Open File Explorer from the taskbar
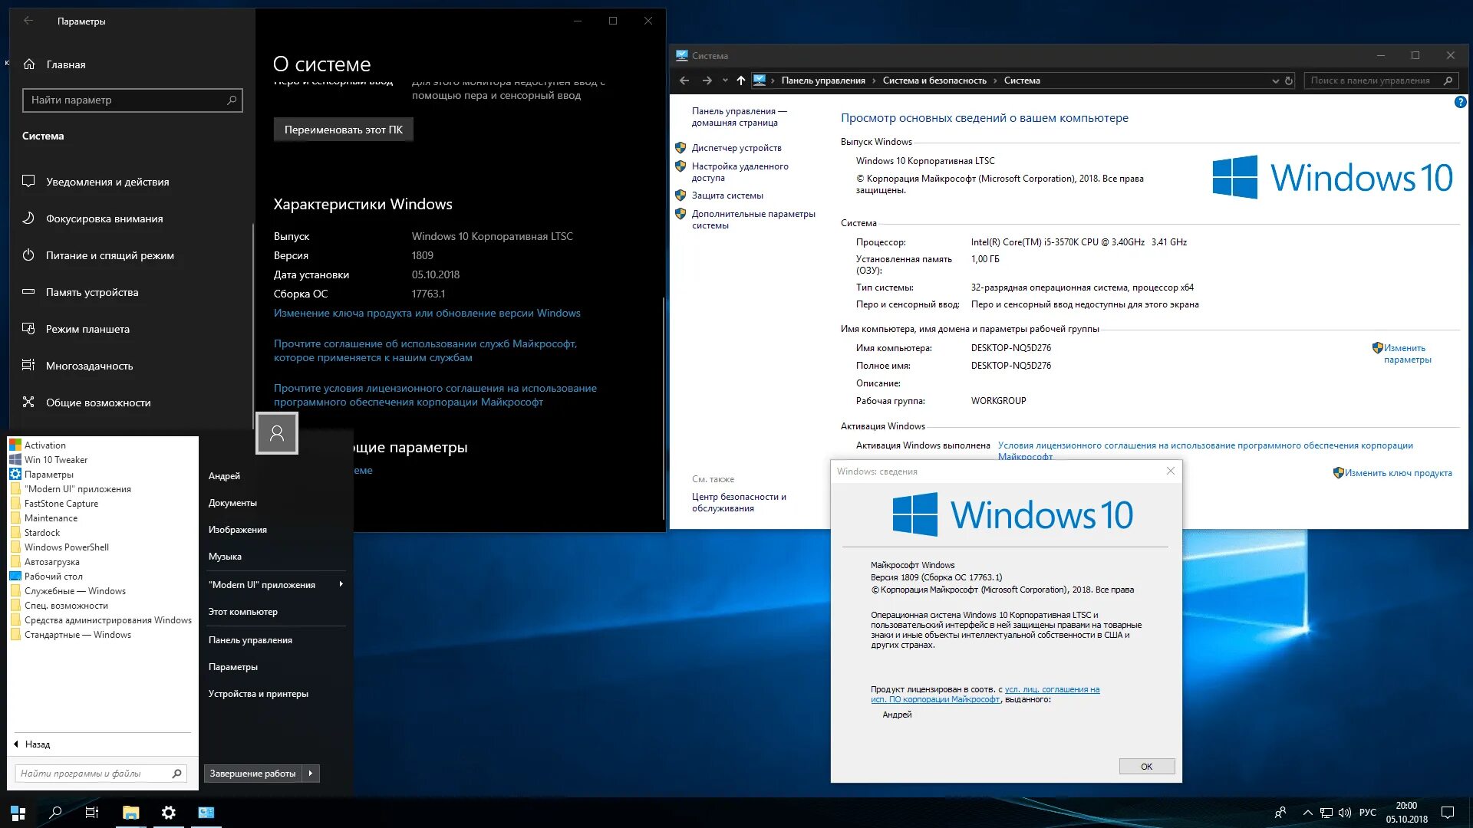The height and width of the screenshot is (828, 1473). pyautogui.click(x=130, y=813)
